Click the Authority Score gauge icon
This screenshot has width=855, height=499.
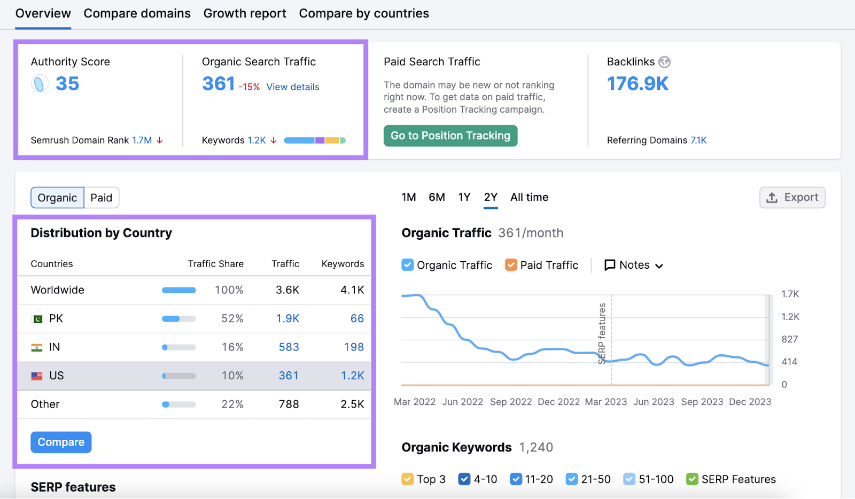tap(38, 84)
